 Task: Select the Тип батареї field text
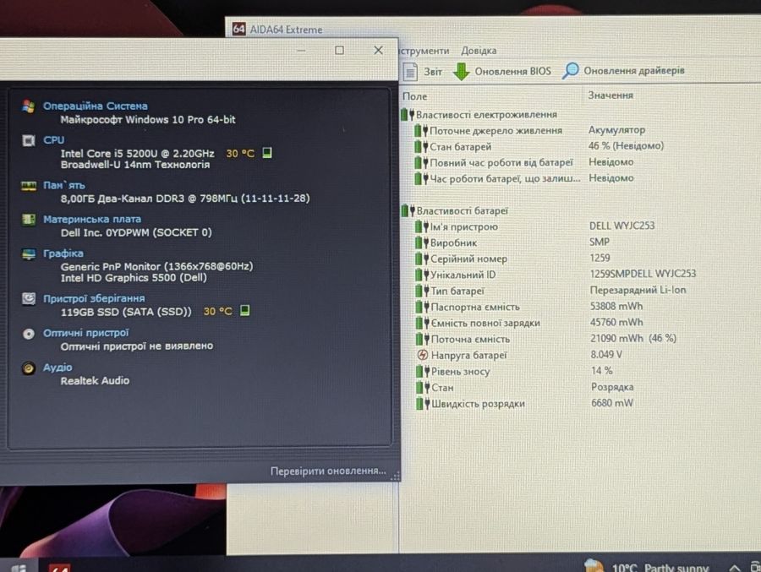[457, 291]
